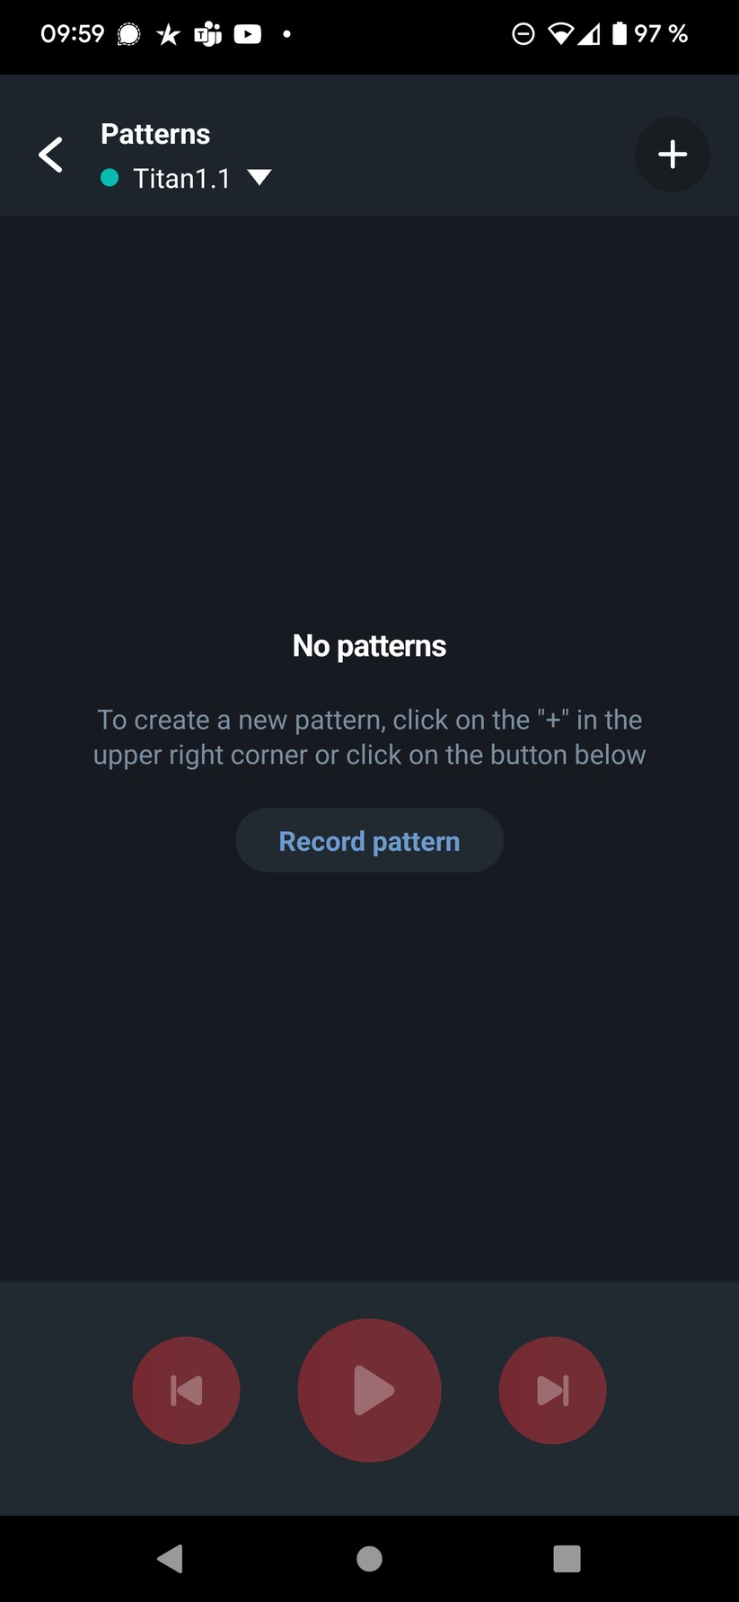Click the green connection status dot
Screen dimensions: 739x1602
pos(110,178)
